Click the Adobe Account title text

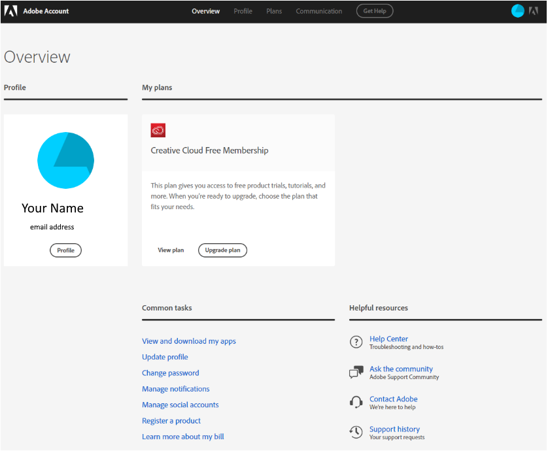pyautogui.click(x=46, y=11)
